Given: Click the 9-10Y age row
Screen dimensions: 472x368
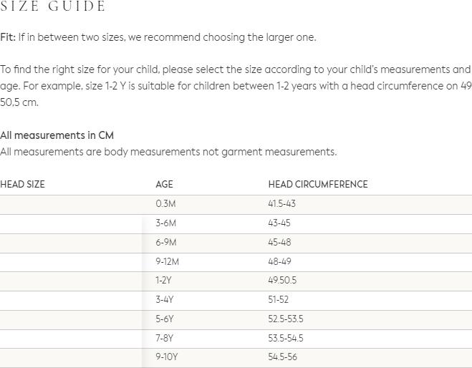Looking at the screenshot, I should pyautogui.click(x=166, y=357).
